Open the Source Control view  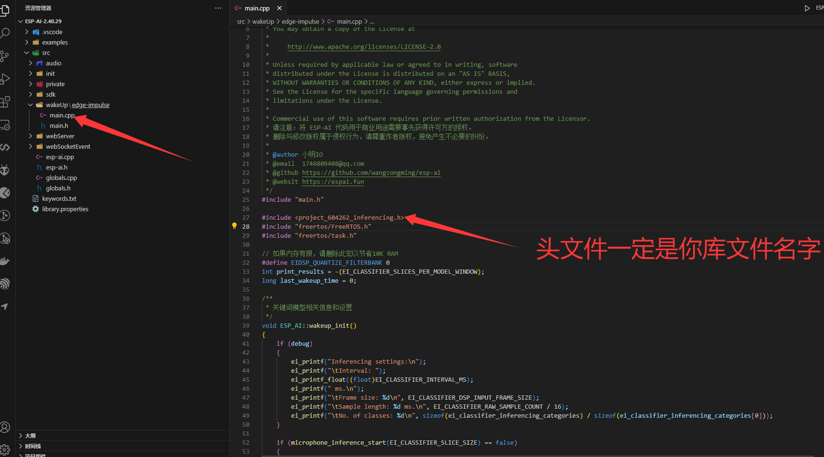5,56
